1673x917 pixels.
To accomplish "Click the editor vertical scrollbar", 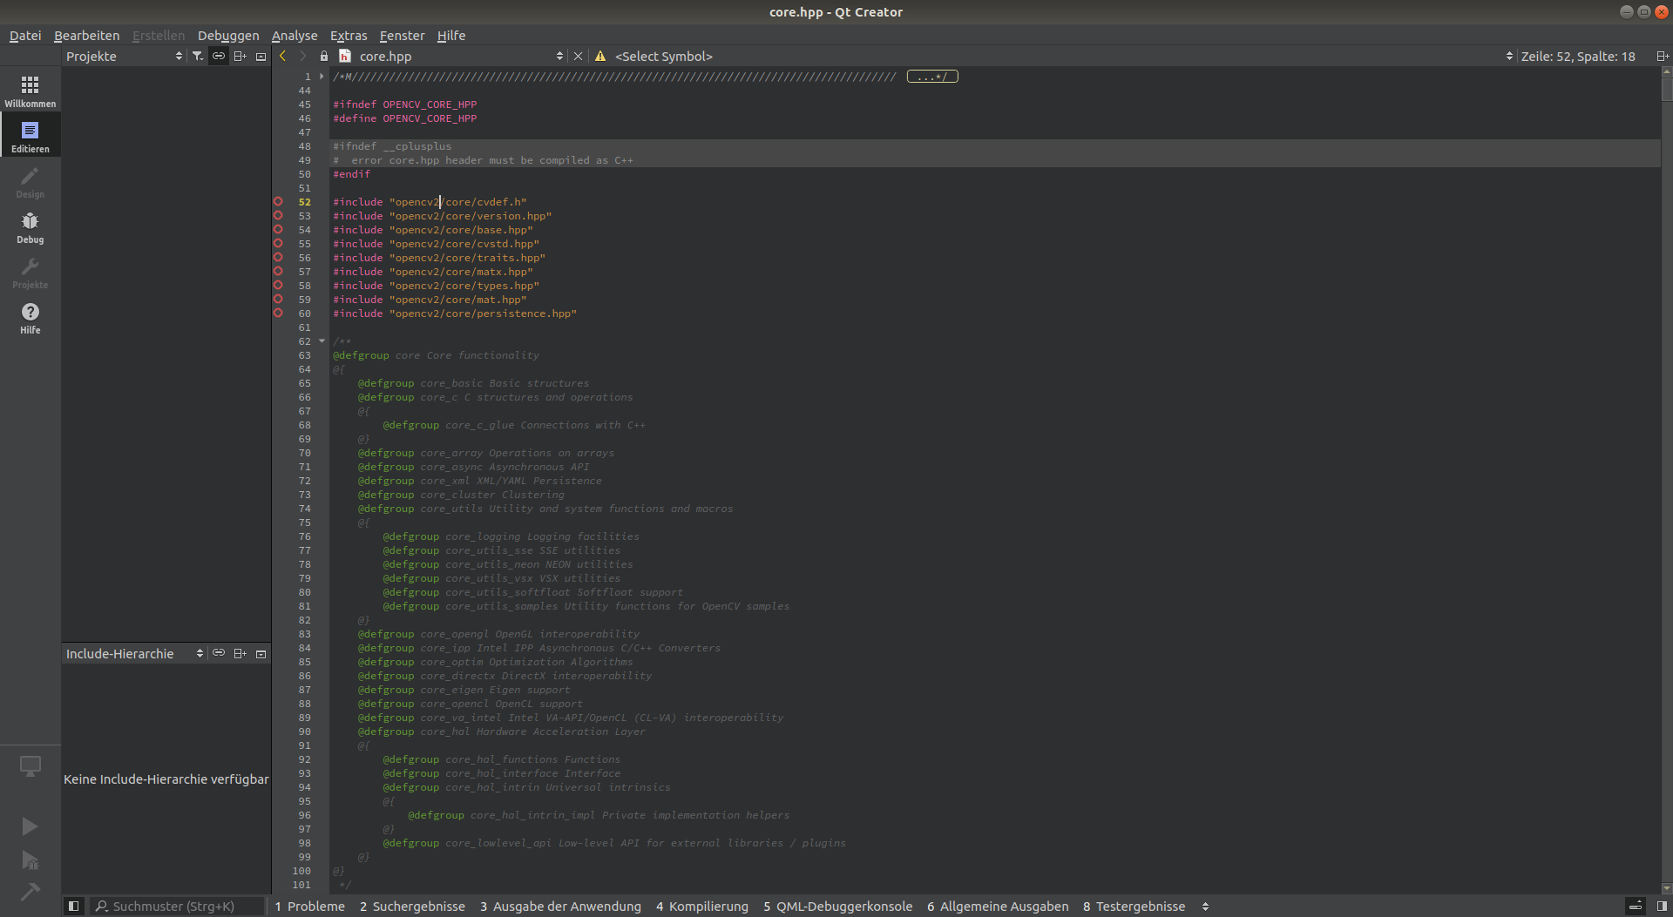I will [1666, 479].
